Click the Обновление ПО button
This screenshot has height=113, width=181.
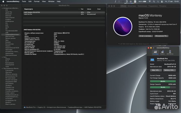tap(161, 36)
